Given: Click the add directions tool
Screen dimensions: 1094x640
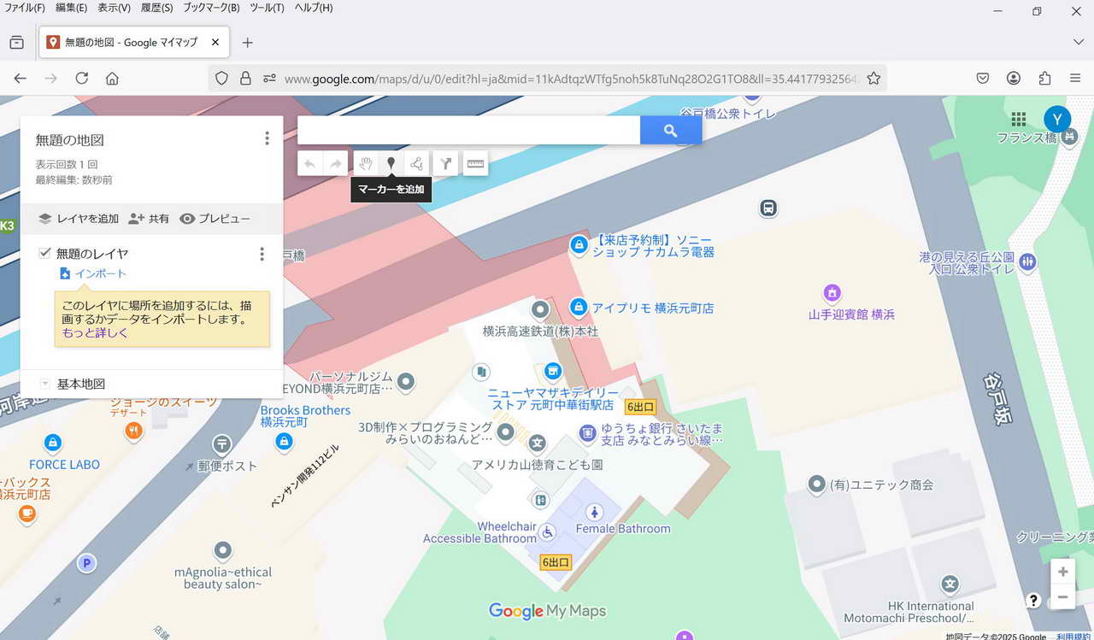Looking at the screenshot, I should coord(445,163).
